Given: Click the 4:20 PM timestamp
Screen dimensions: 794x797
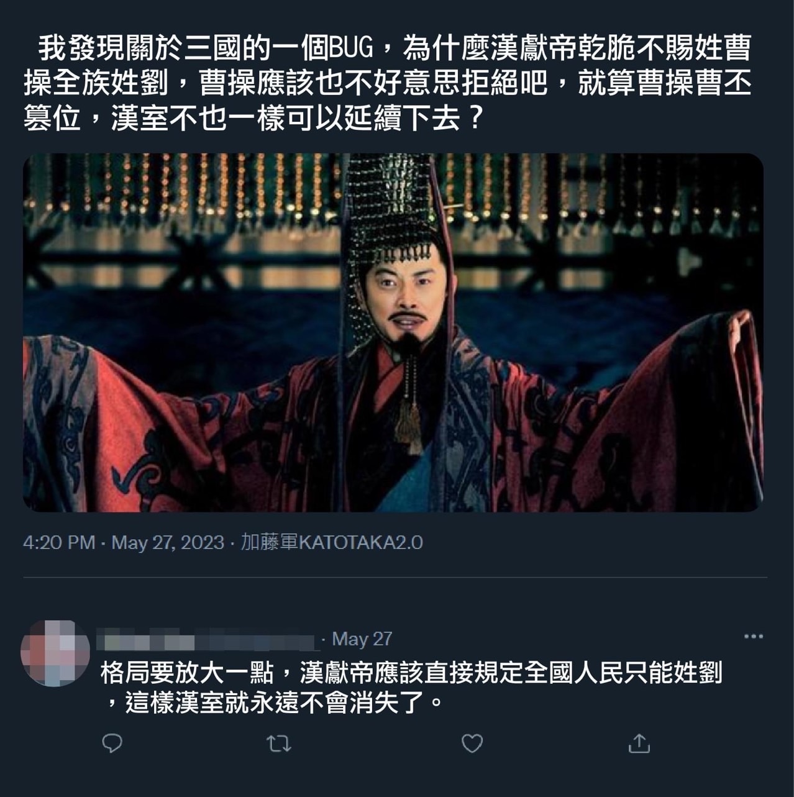Looking at the screenshot, I should (x=59, y=542).
